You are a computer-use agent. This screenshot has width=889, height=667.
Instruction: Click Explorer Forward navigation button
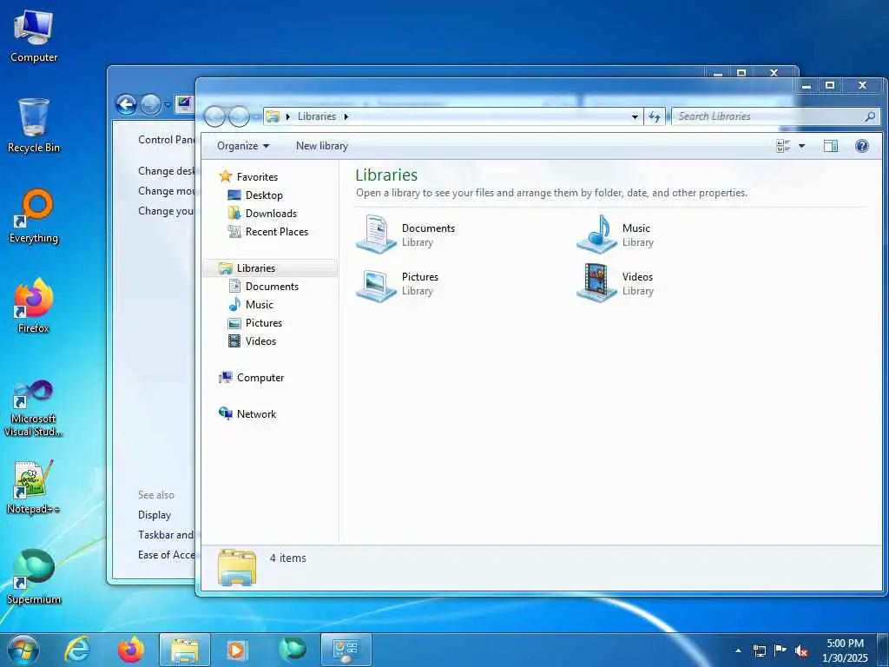(239, 116)
